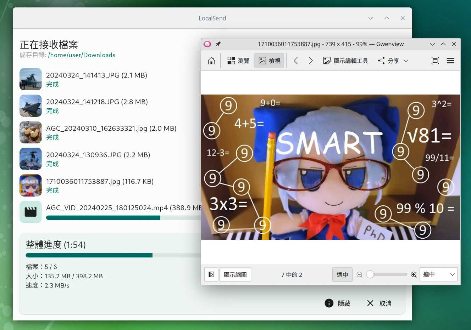
Task: Click the zoom slider handle
Action: point(370,275)
